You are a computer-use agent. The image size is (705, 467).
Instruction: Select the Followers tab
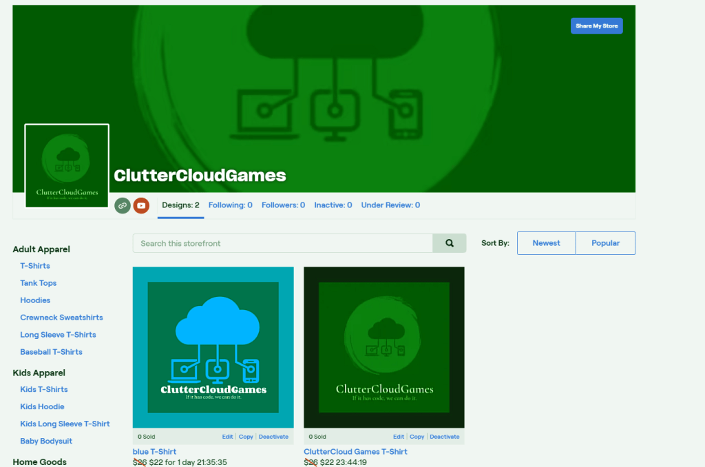283,205
